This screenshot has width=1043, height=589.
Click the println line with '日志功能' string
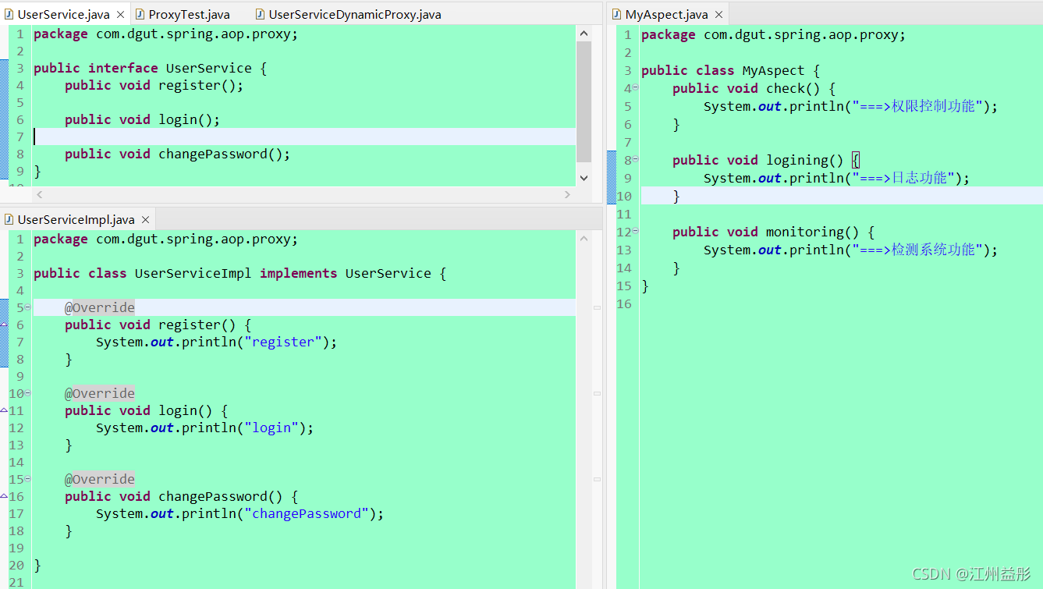[x=836, y=178]
